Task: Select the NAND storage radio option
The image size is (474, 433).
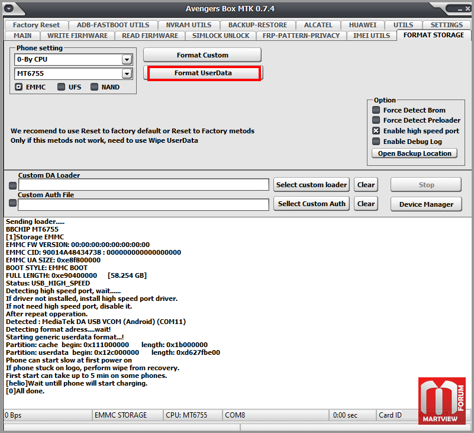Action: click(x=94, y=87)
